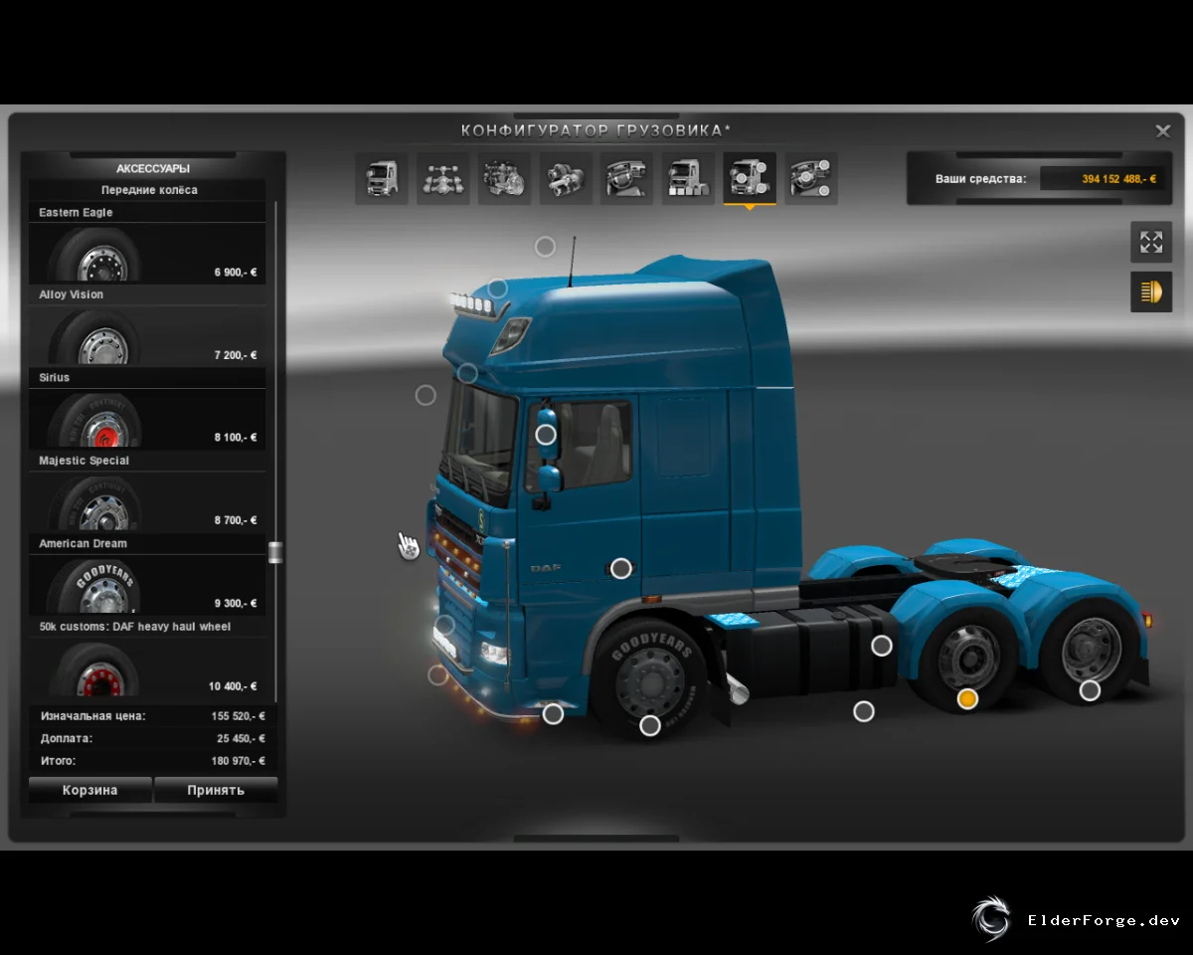Select the front wheel accessory hotspot
Viewport: 1193px width, 955px height.
[650, 726]
